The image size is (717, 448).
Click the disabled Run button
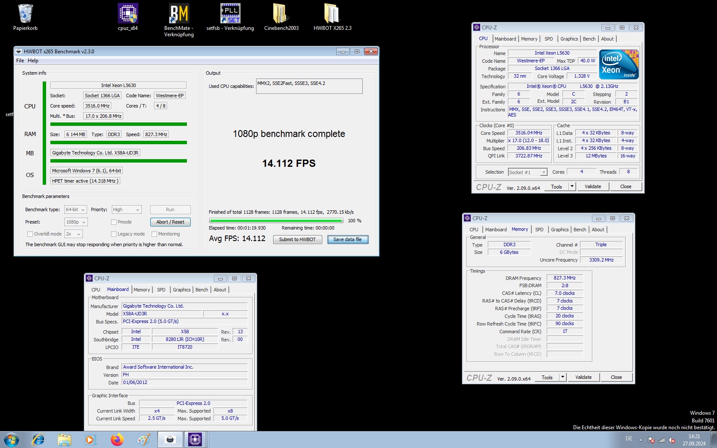pos(170,209)
